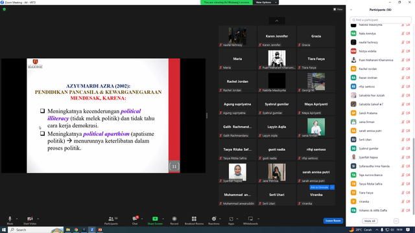Click the system tray volume icon

coord(392,230)
